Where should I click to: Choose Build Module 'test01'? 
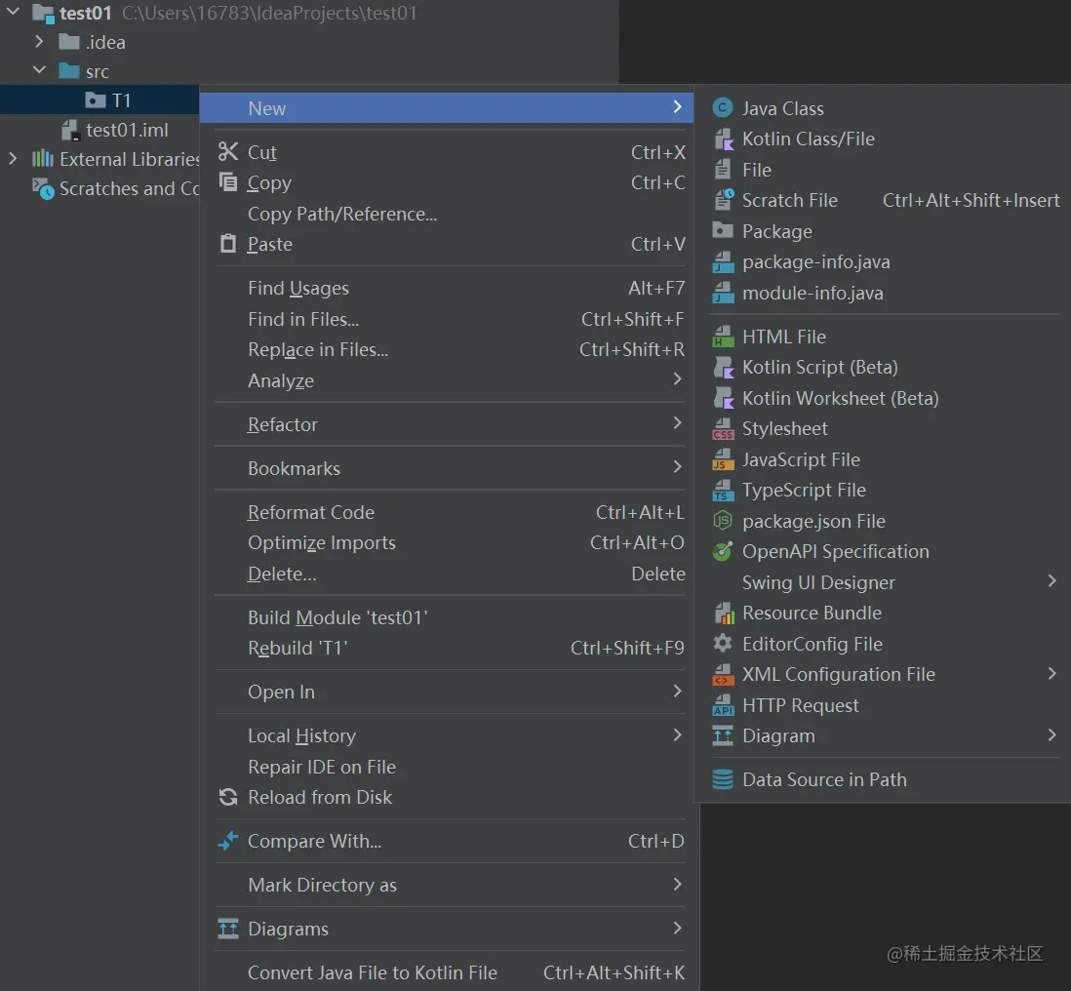click(x=447, y=617)
